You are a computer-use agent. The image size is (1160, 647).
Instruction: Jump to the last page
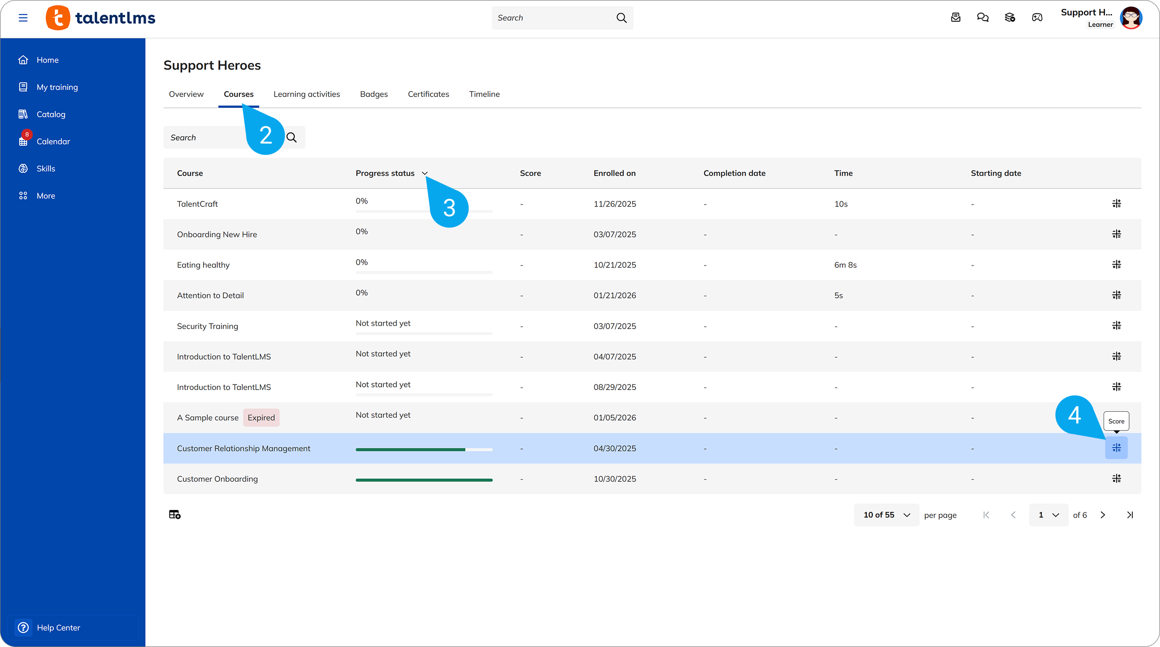(1130, 515)
